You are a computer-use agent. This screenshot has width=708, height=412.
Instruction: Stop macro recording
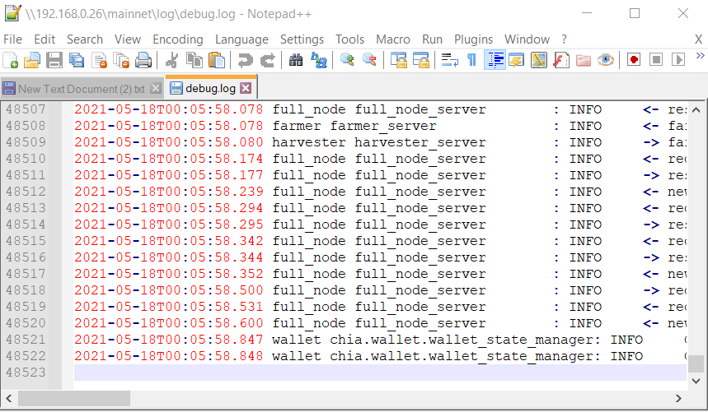tap(656, 59)
